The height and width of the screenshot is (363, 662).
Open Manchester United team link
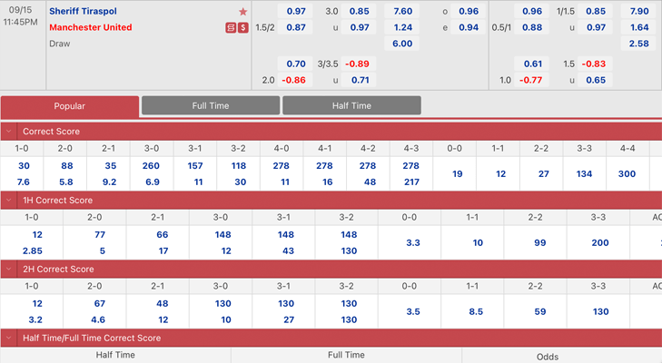click(x=91, y=27)
